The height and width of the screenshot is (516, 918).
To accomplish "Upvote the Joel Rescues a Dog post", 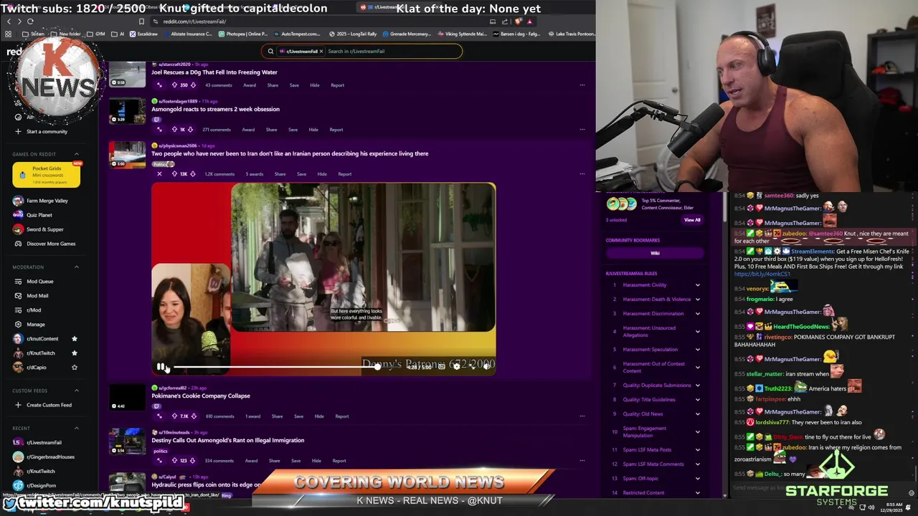I will pyautogui.click(x=174, y=85).
